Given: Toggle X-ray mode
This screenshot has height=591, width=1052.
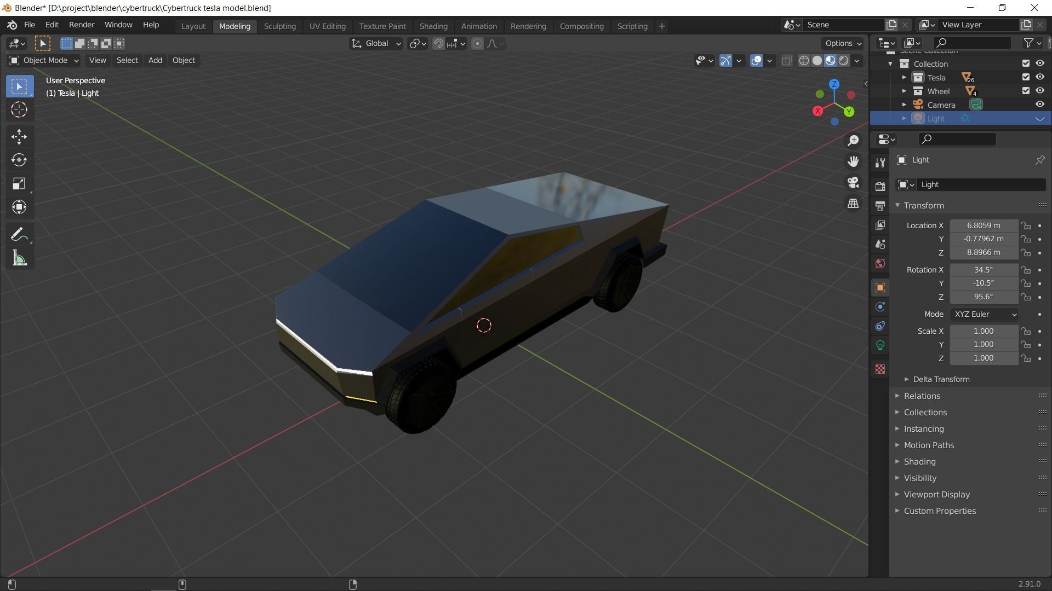Looking at the screenshot, I should point(786,61).
